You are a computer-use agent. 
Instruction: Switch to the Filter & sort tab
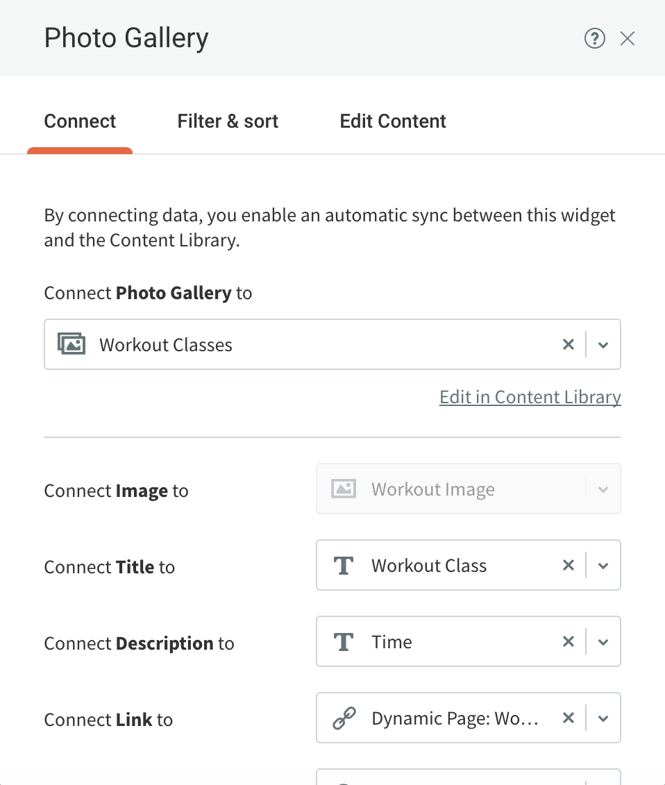[x=228, y=121]
